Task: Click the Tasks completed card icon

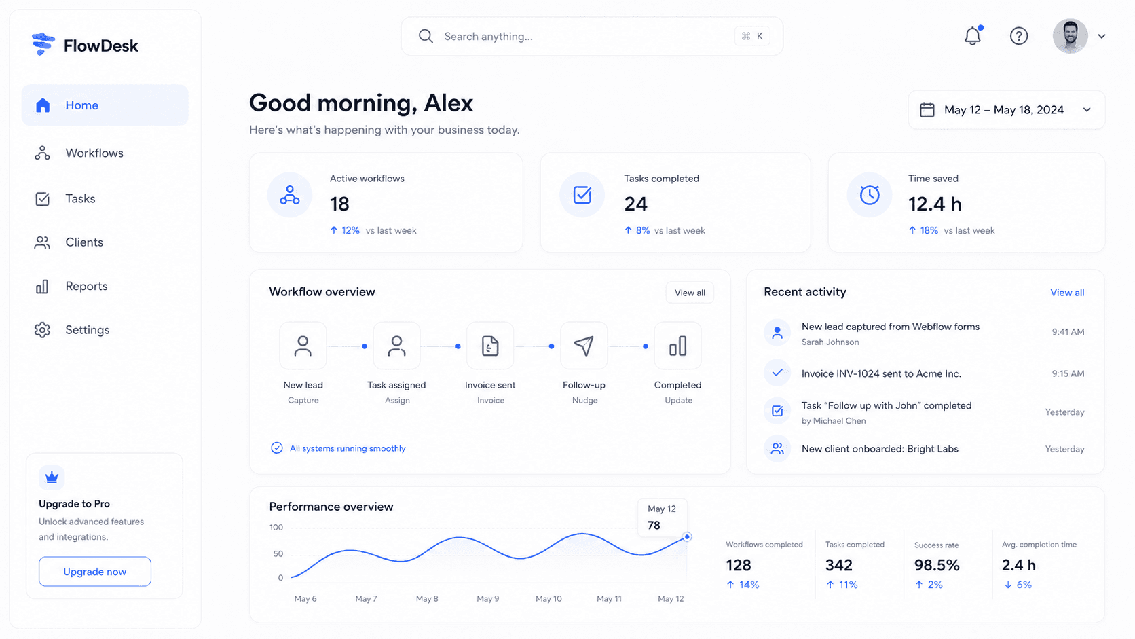Action: point(582,195)
